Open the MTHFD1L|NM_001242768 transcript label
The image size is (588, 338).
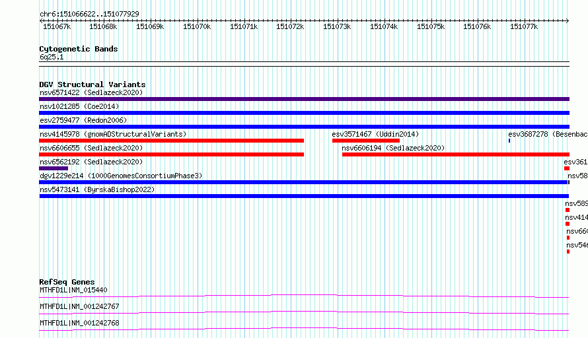79,323
